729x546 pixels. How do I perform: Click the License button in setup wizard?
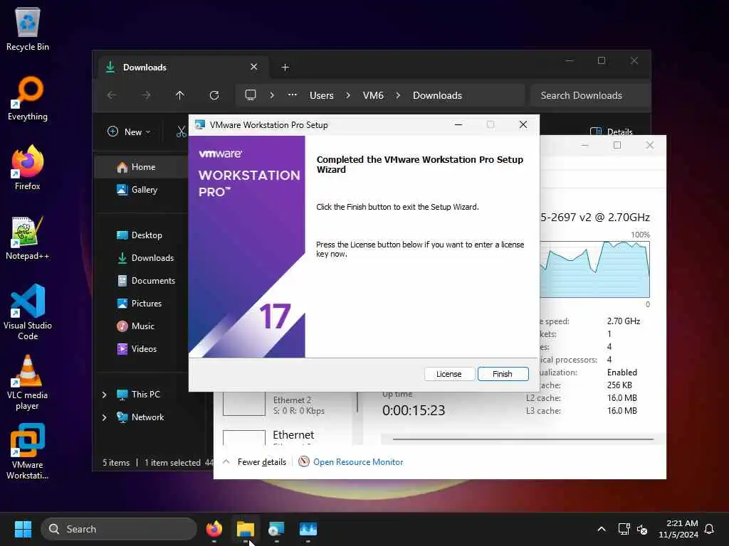coord(449,374)
